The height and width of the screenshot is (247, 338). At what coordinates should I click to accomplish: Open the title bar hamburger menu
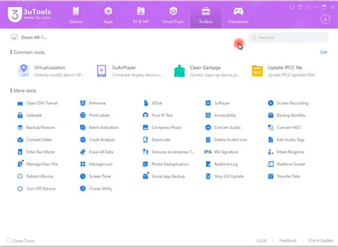(x=308, y=7)
